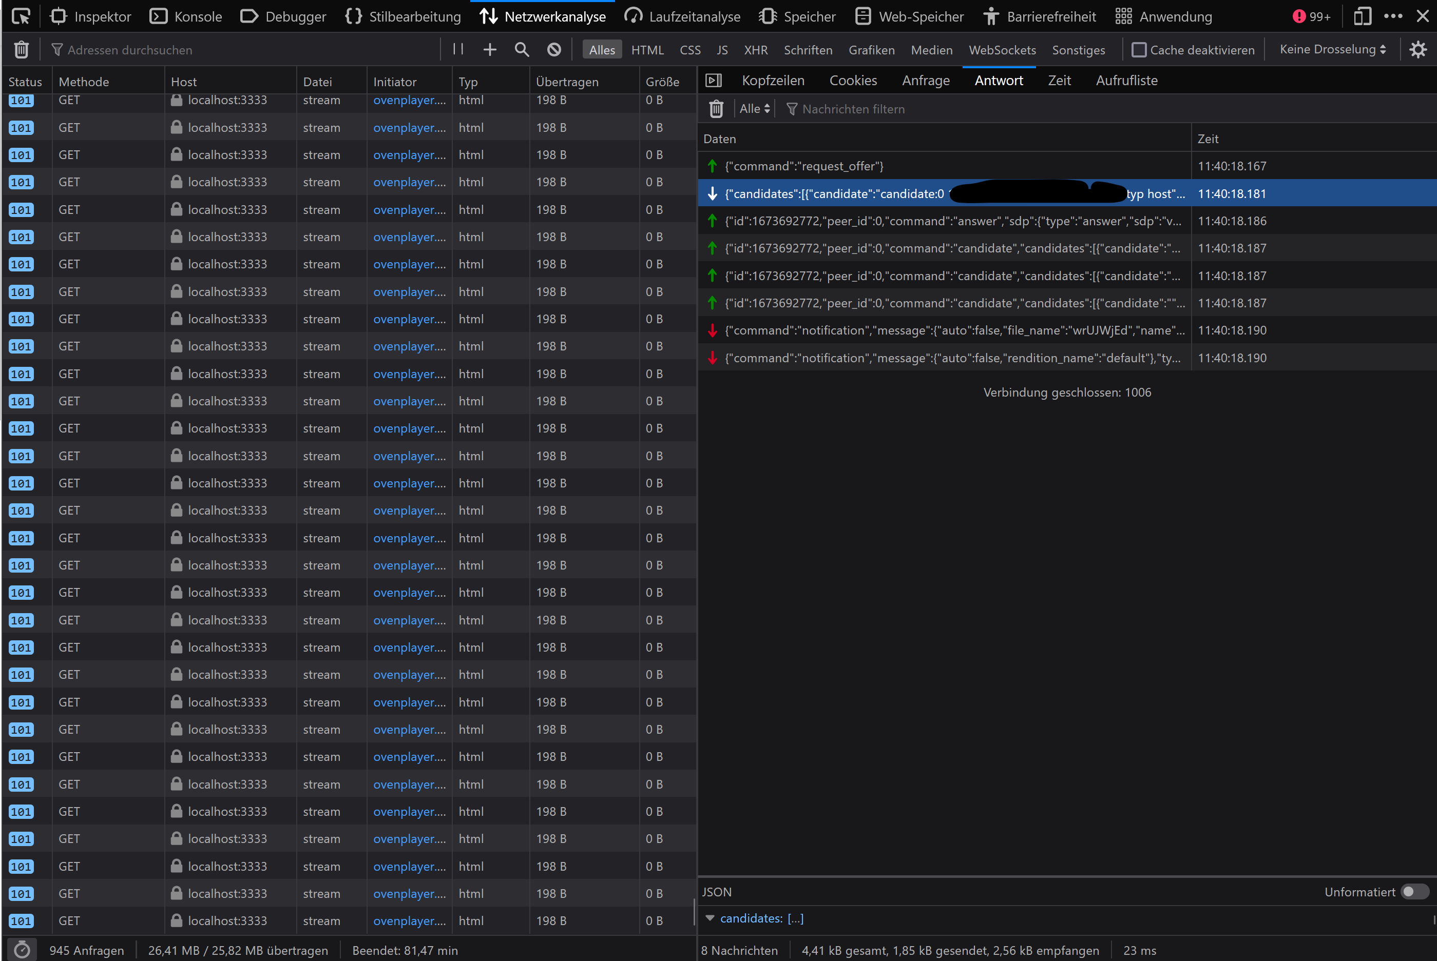Open the Kopfzeilen tab of the response panel
The width and height of the screenshot is (1437, 961).
[x=773, y=80]
